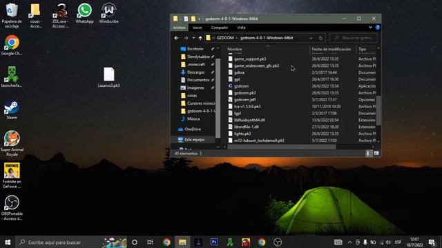Select the Fortnite en GeForce shortcut
The height and width of the screenshot is (248, 442).
tap(12, 176)
